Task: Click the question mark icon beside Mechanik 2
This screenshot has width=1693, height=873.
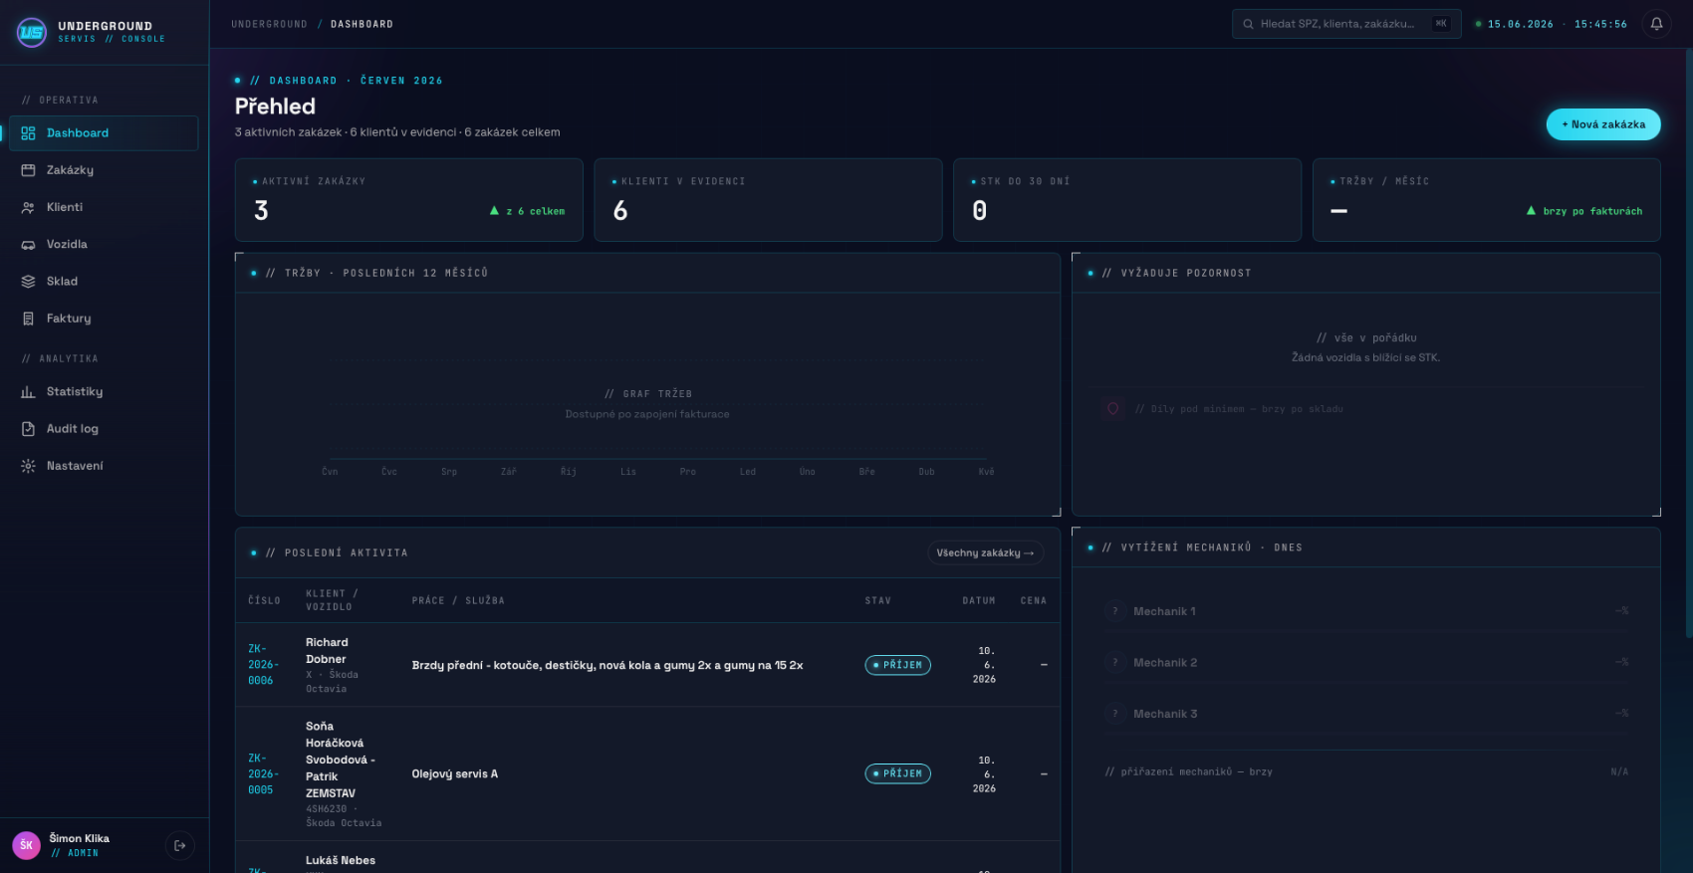Action: [1114, 662]
